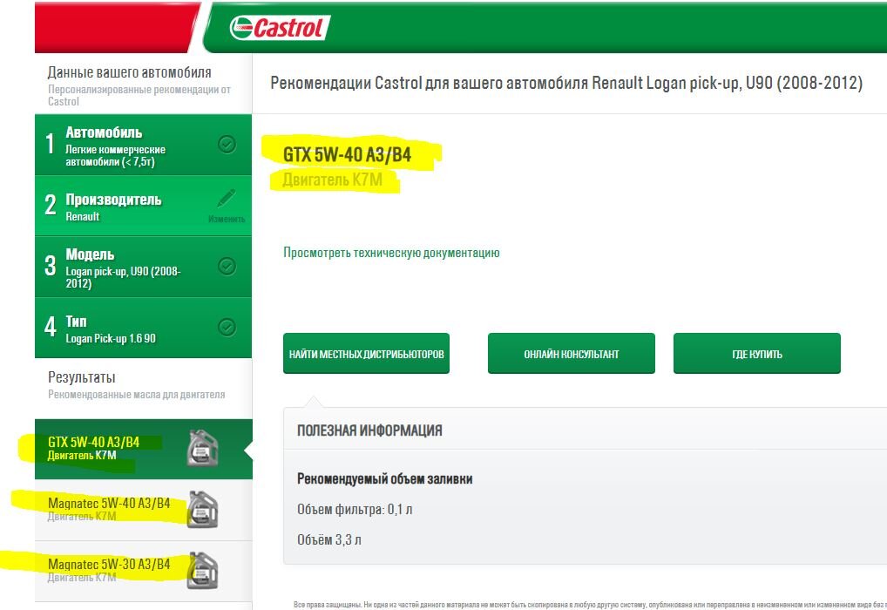This screenshot has width=887, height=610.
Task: Click Данные вашего автомобиля heading
Action: click(130, 71)
